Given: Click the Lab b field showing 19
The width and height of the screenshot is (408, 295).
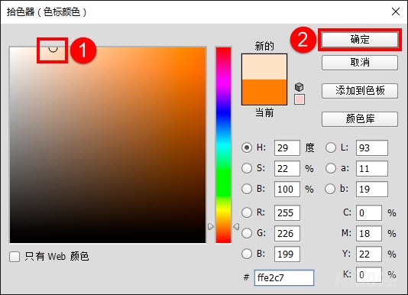Looking at the screenshot, I should click(372, 189).
